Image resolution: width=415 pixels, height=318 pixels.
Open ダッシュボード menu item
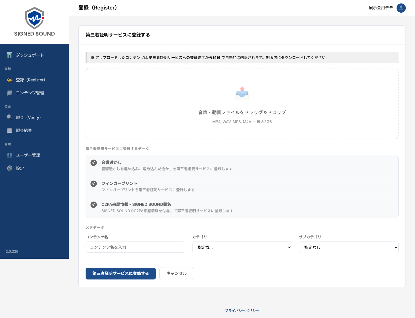point(35,55)
